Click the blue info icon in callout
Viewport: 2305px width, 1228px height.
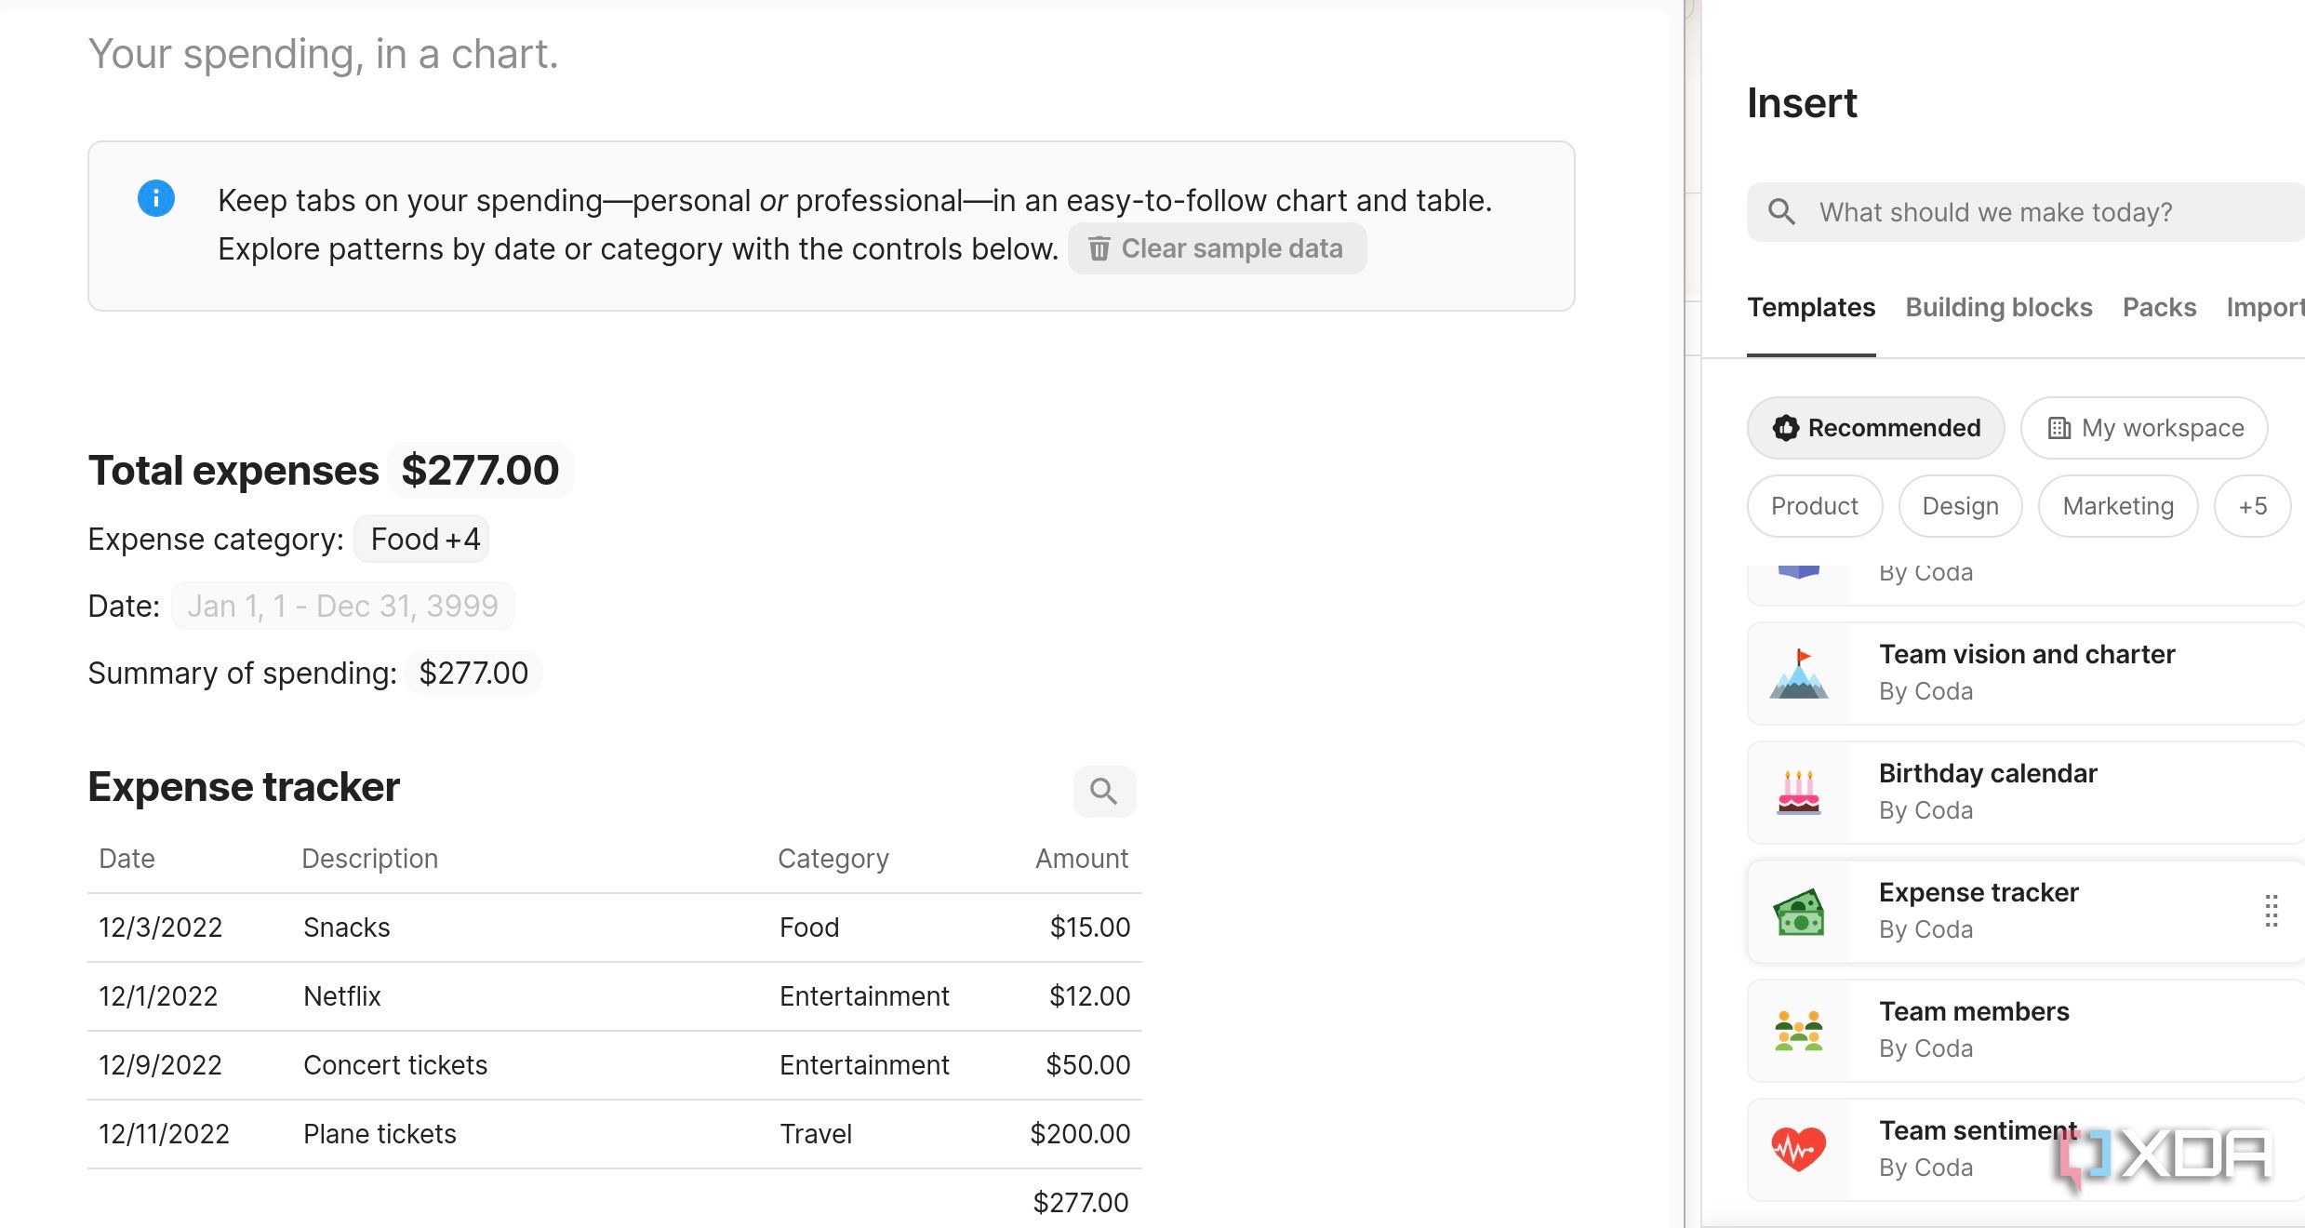(156, 198)
